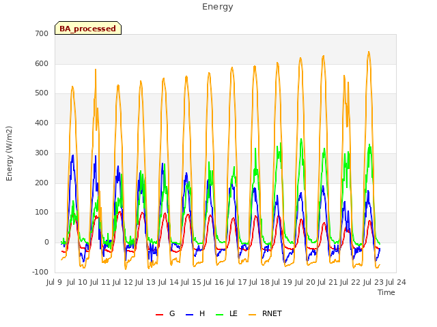Click the 0 y-axis tick label
Image resolution: width=437 pixels, height=327 pixels.
click(46, 243)
